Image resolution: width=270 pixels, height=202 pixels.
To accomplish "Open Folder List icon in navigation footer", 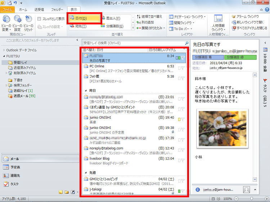I will 67,192.
